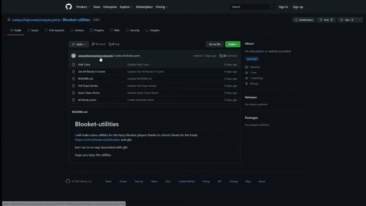Image resolution: width=366 pixels, height=206 pixels.
Task: Open the README.md file in list
Action: [85, 79]
